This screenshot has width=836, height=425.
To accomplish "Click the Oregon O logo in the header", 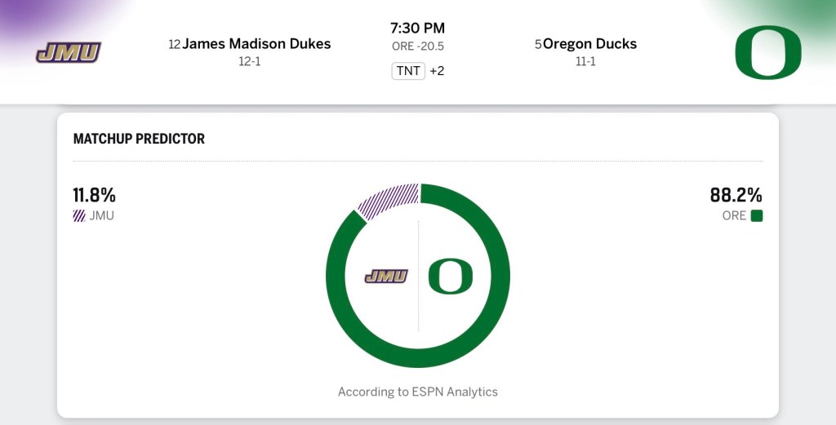I will point(767,53).
